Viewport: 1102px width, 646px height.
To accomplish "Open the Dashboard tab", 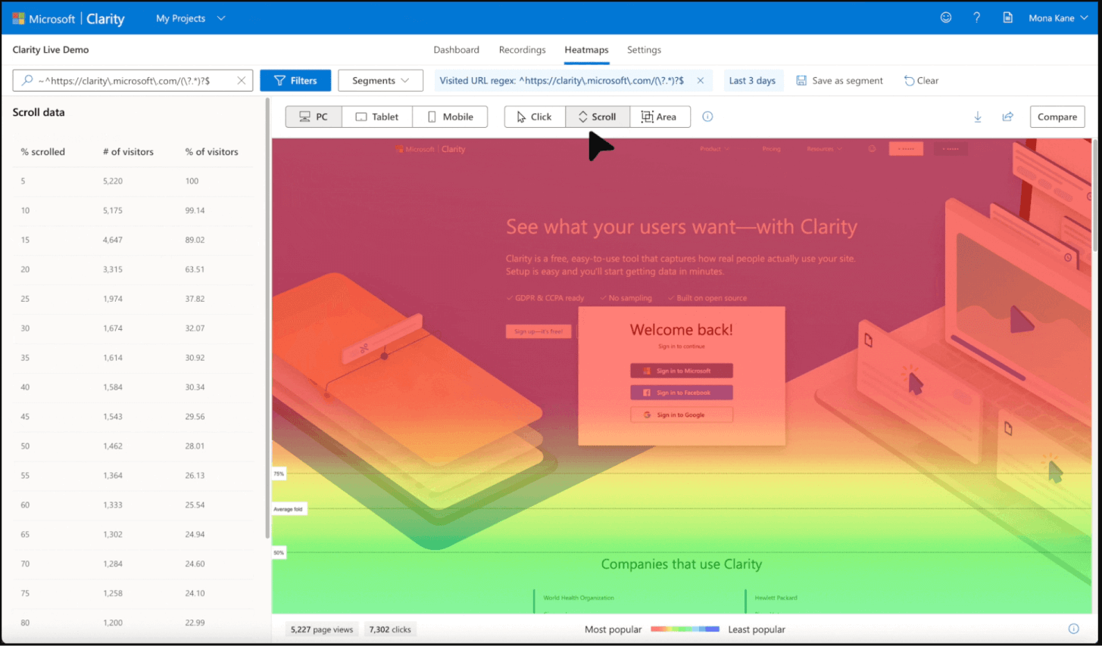I will [456, 50].
